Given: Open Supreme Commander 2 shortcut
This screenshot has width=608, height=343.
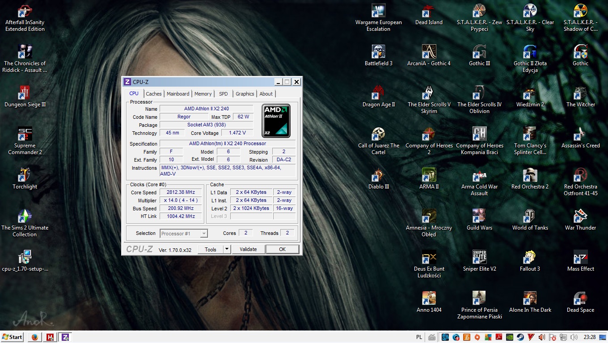Looking at the screenshot, I should click(x=25, y=141).
